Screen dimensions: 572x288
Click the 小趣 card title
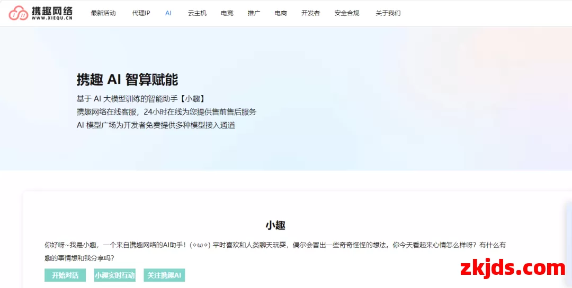pos(275,225)
